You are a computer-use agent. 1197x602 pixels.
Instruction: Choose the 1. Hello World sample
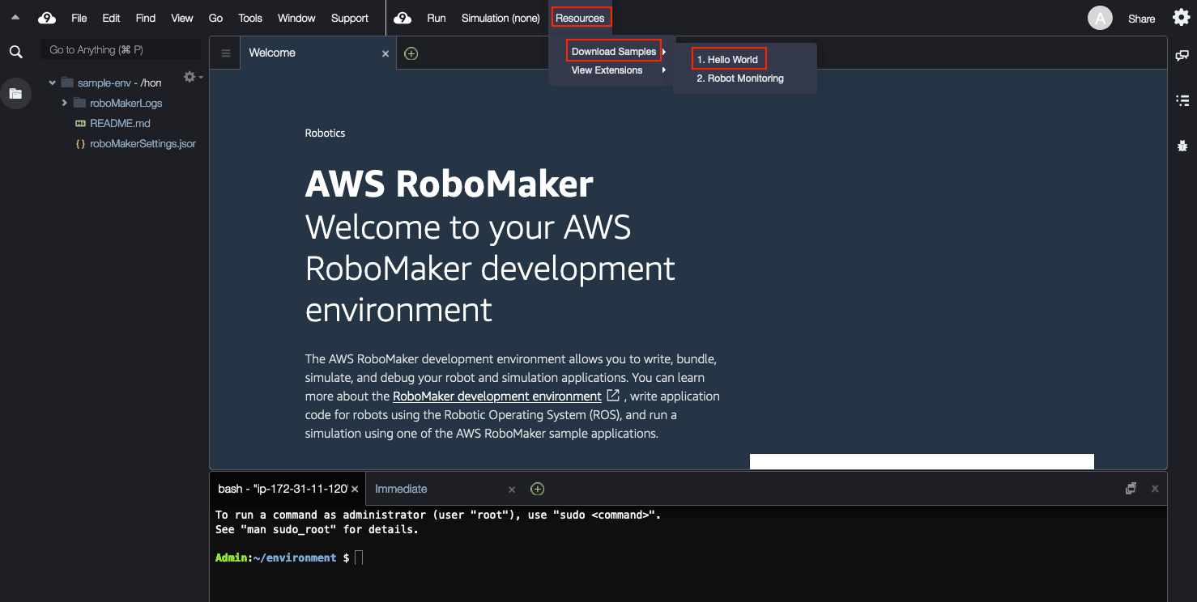pyautogui.click(x=728, y=60)
